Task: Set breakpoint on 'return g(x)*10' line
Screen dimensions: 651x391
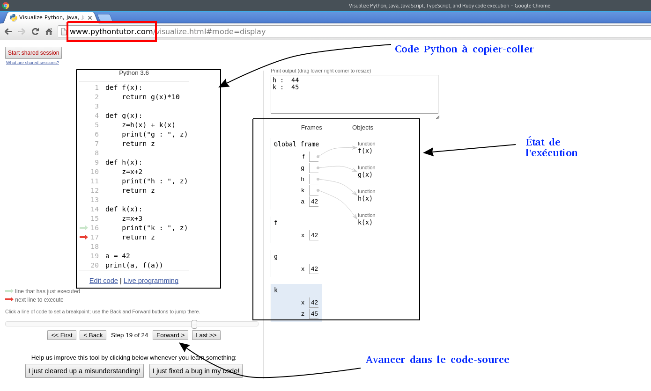Action: [151, 97]
